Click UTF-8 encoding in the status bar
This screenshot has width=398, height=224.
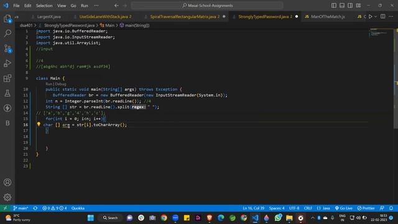(x=294, y=208)
